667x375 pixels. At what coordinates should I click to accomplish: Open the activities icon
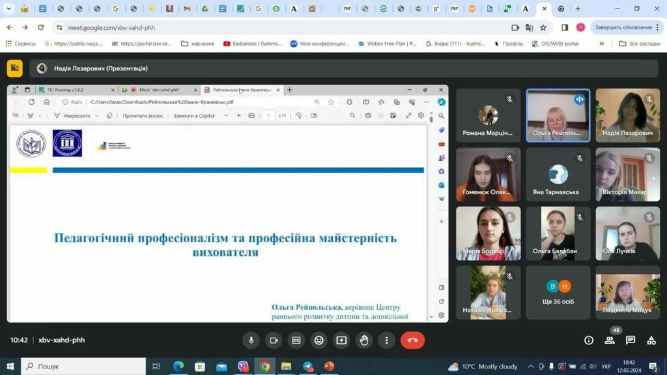651,340
